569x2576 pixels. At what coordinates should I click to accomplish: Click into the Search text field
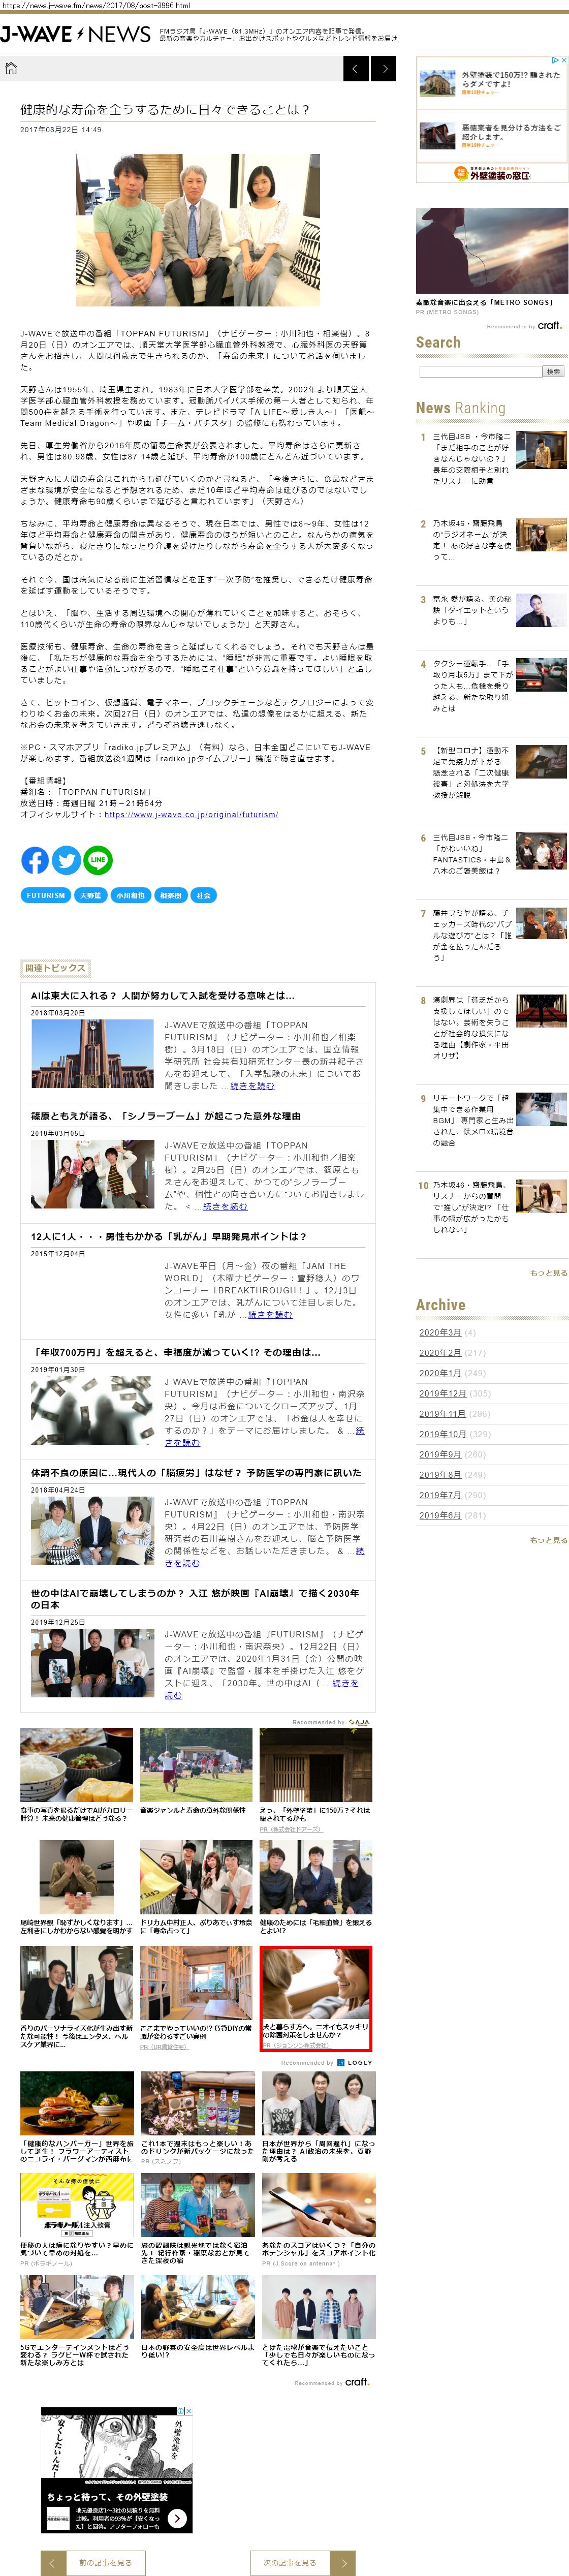479,371
